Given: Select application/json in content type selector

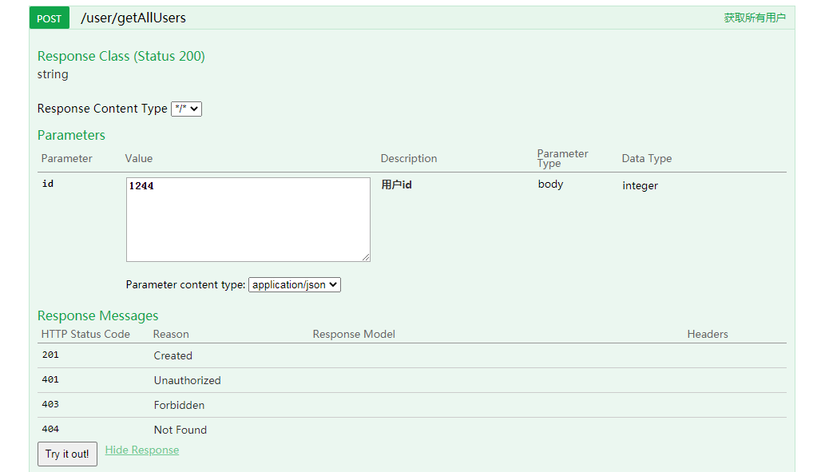Looking at the screenshot, I should point(294,284).
